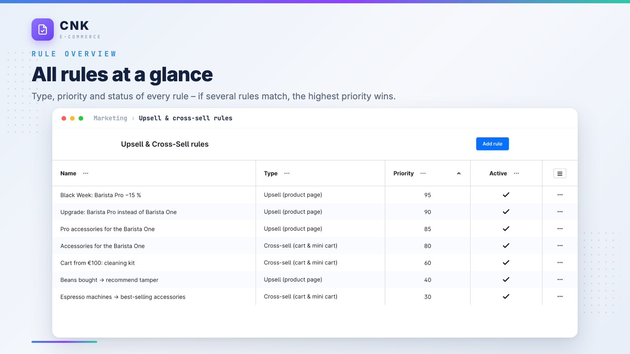Open row menu for Pro accessories rule
This screenshot has width=630, height=354.
click(560, 229)
